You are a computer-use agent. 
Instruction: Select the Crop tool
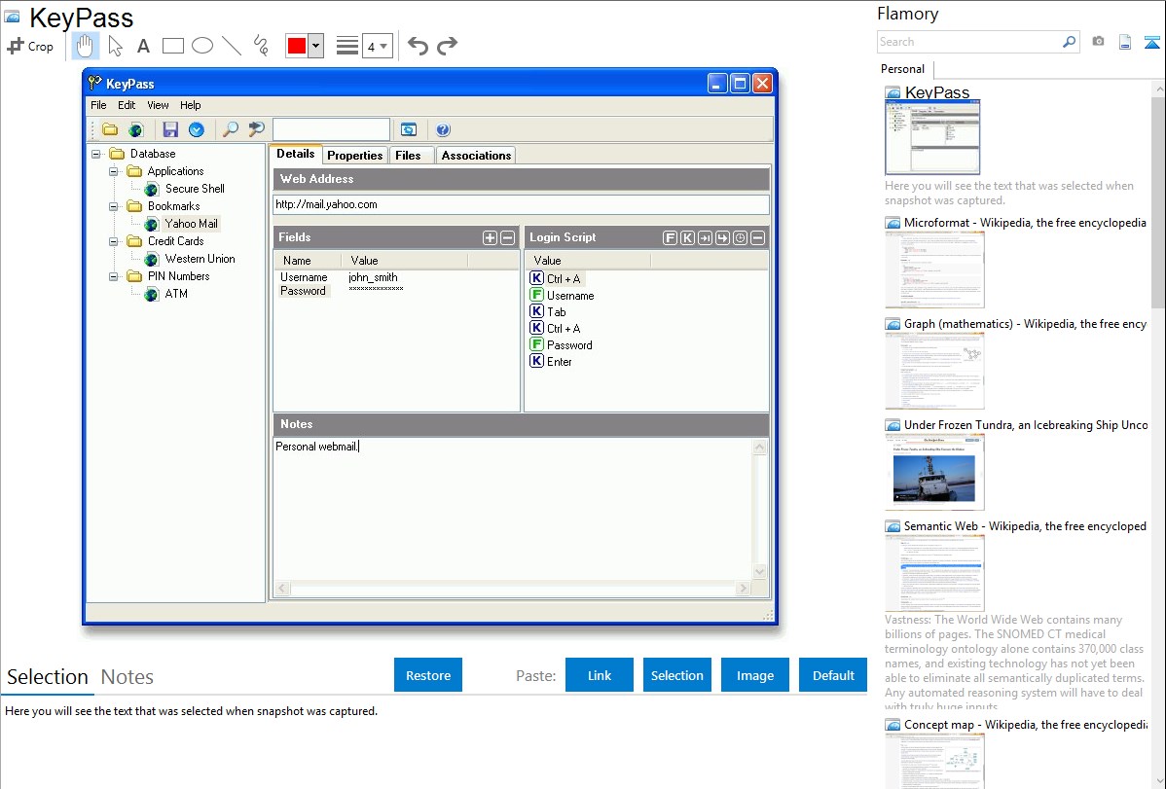[30, 46]
